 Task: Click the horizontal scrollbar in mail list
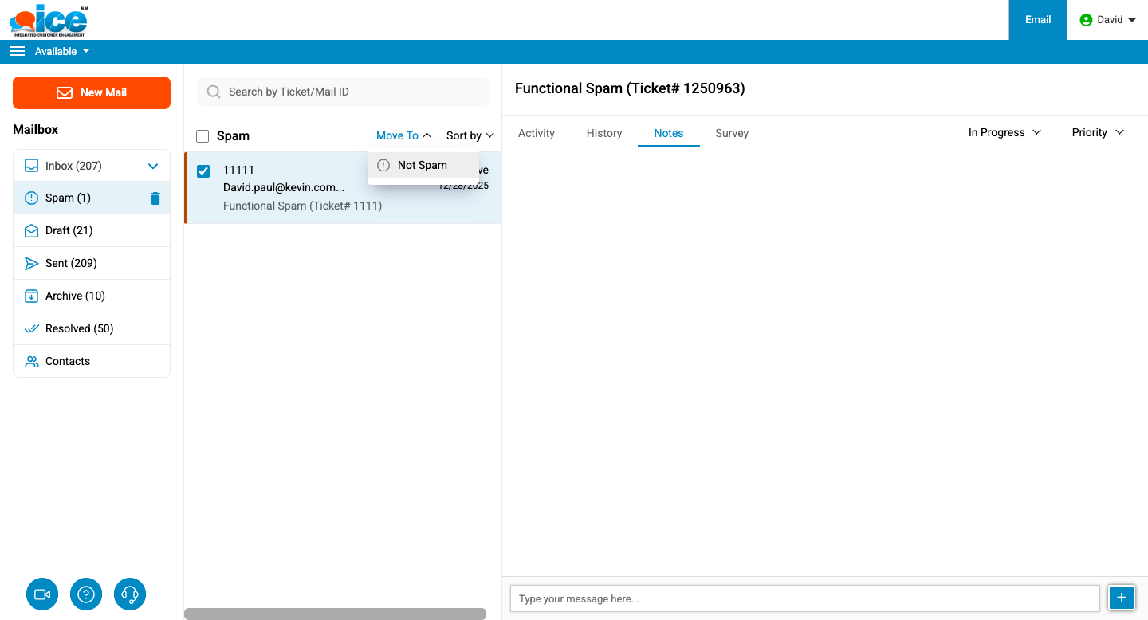point(335,614)
